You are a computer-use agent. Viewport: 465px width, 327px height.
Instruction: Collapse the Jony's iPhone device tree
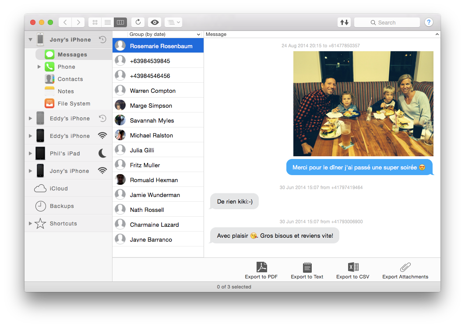(x=30, y=39)
